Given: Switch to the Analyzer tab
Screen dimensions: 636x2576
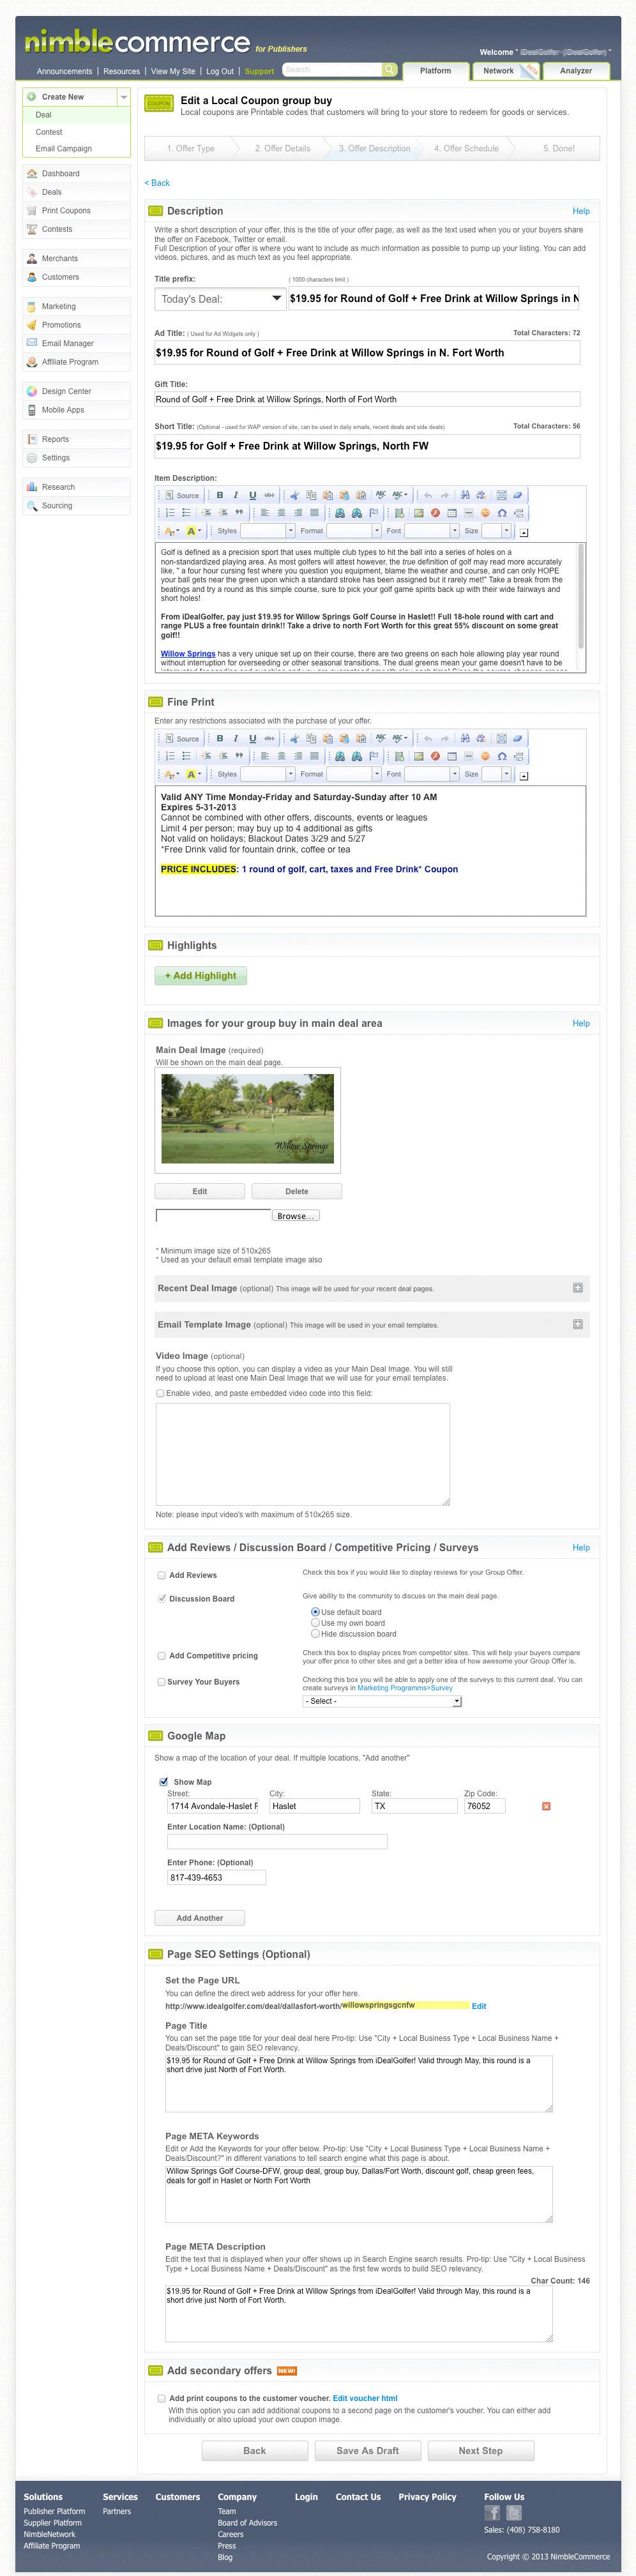Looking at the screenshot, I should (576, 71).
